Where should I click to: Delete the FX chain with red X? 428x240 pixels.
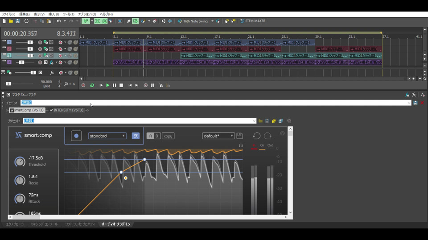pyautogui.click(x=422, y=103)
